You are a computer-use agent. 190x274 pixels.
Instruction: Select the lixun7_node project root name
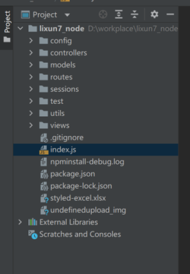62,28
